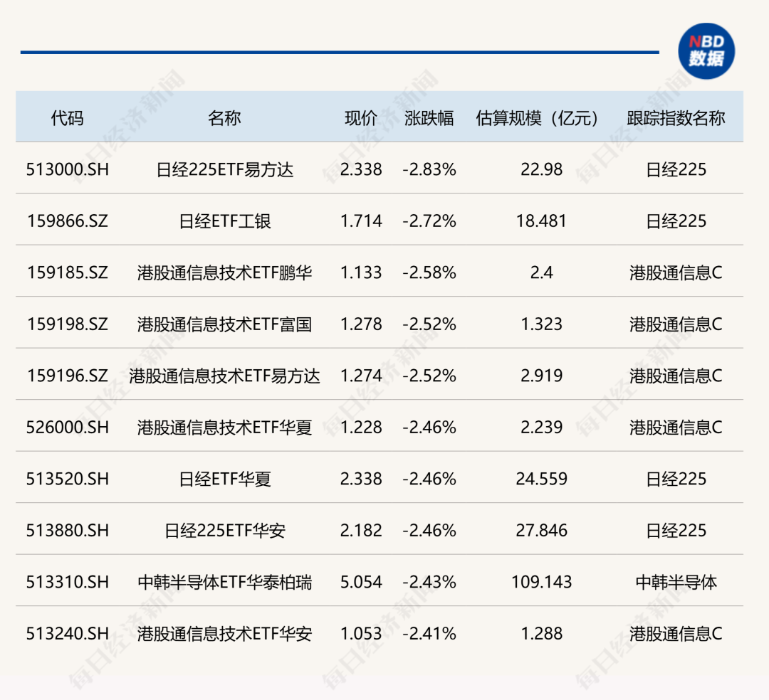Image resolution: width=769 pixels, height=700 pixels.
Task: Click the 涨跌幅 column header
Action: coord(429,118)
